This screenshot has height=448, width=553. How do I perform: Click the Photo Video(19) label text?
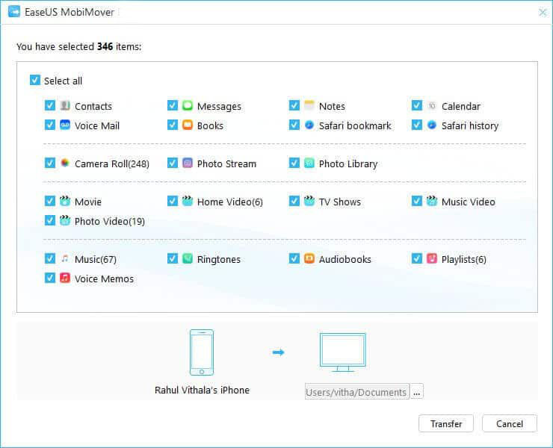[109, 222]
